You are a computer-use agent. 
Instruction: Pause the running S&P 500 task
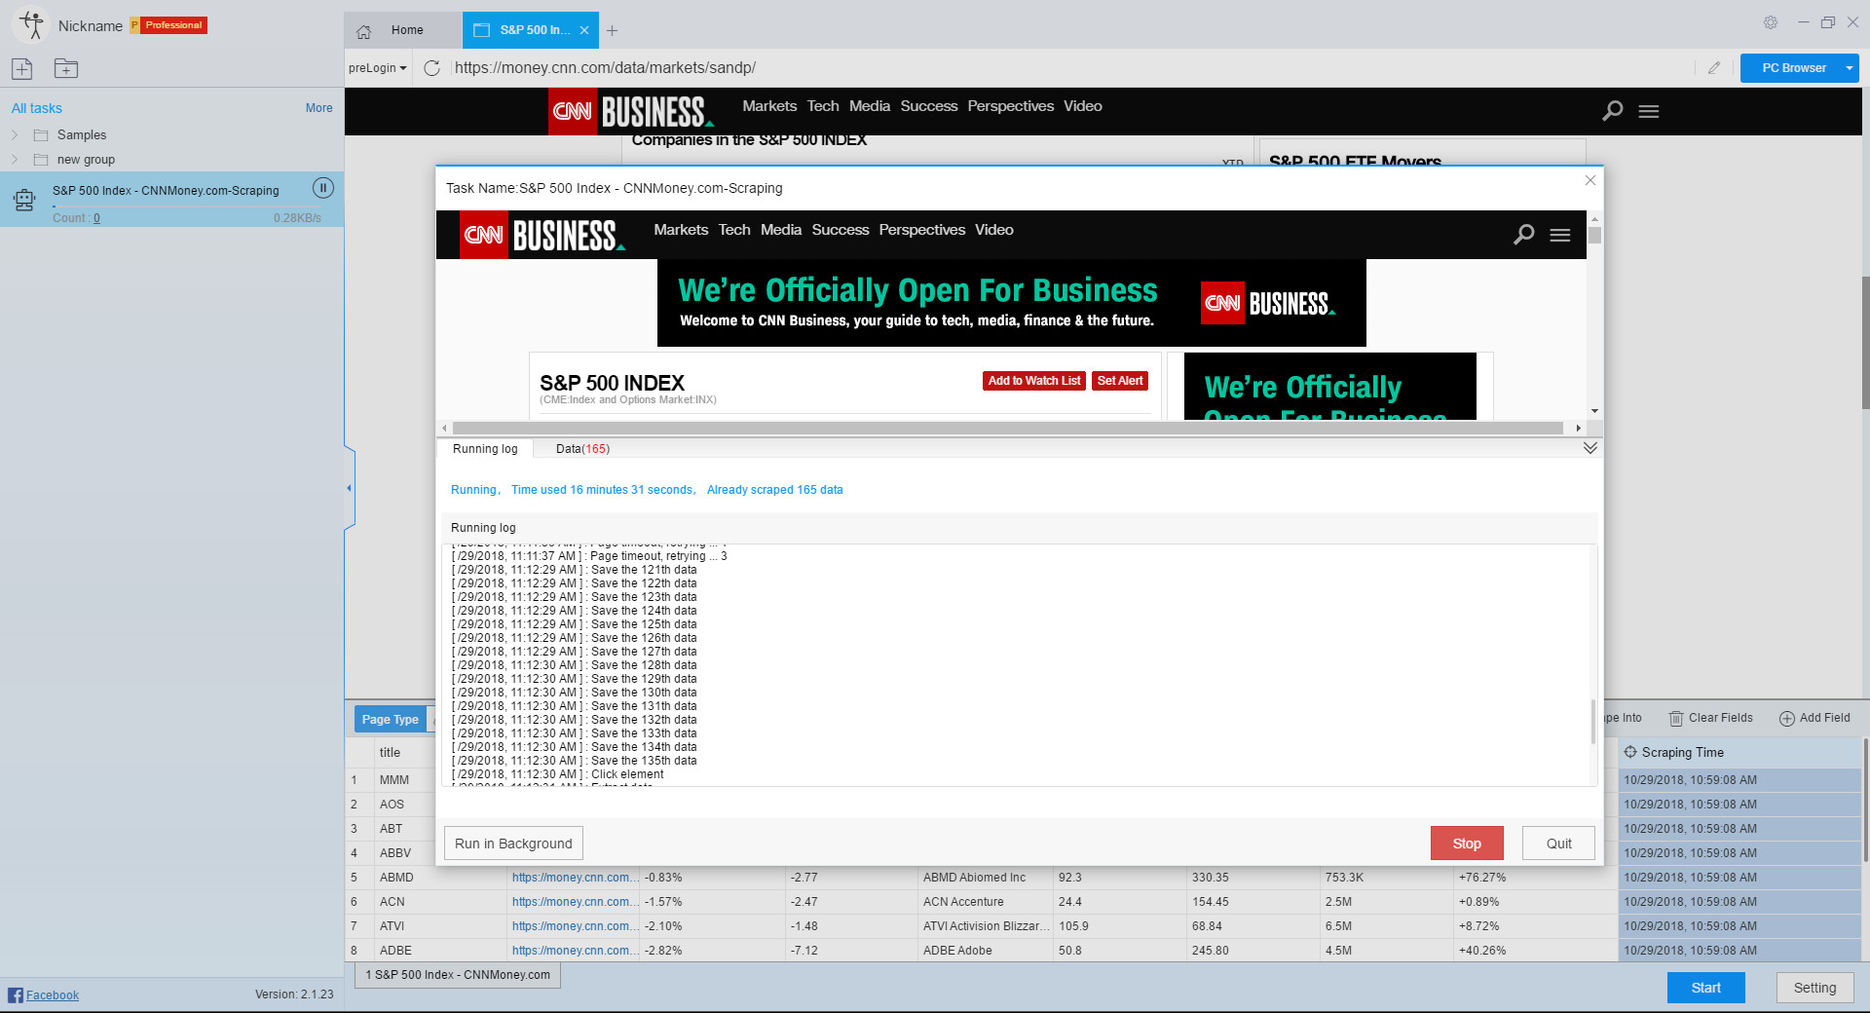[x=322, y=188]
